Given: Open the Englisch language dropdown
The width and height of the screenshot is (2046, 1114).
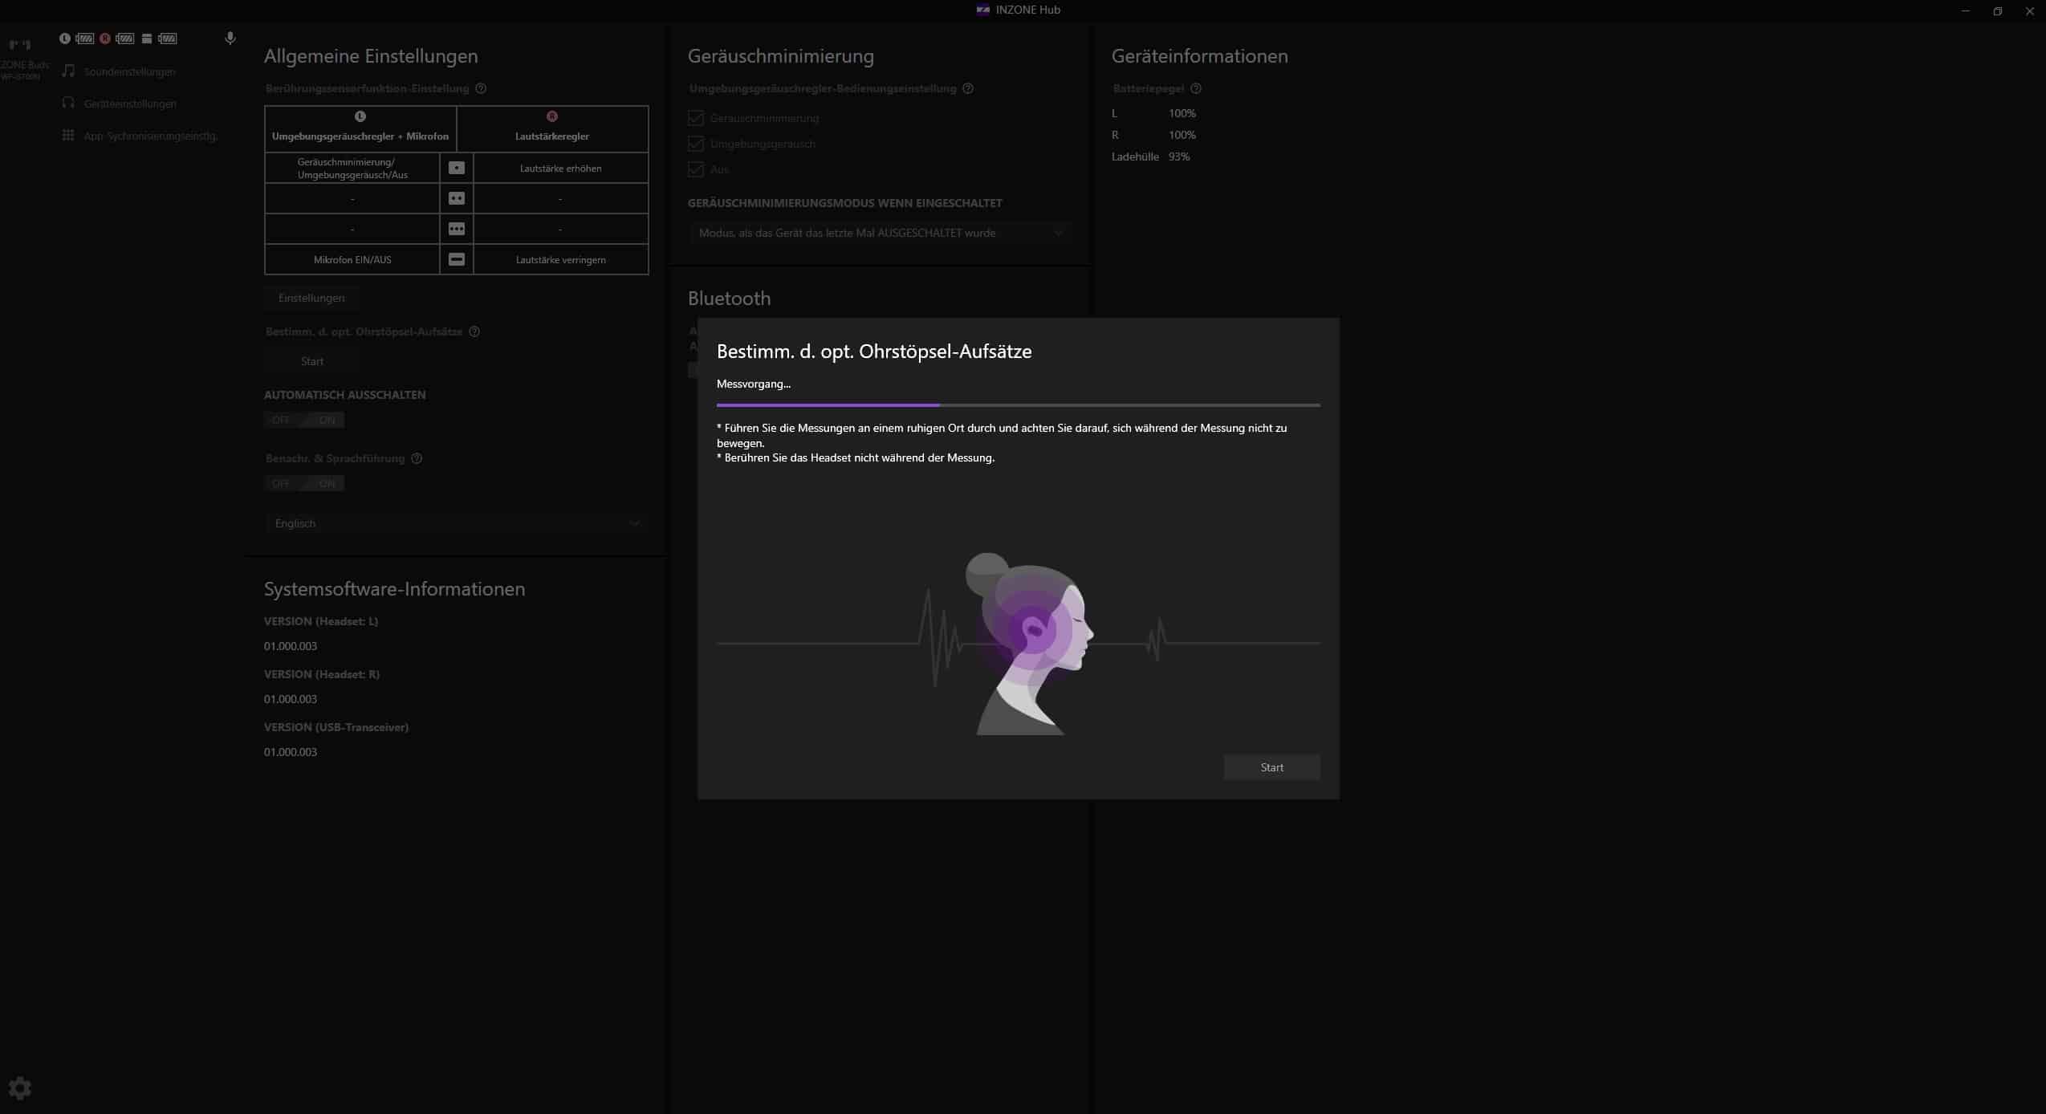Looking at the screenshot, I should pos(456,523).
